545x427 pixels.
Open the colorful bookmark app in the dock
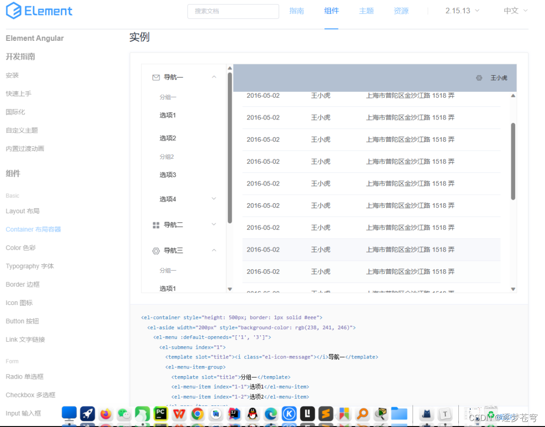(344, 414)
